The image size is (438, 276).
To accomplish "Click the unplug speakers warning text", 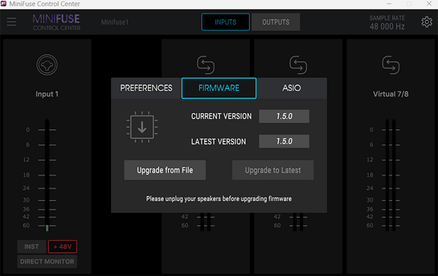I will pyautogui.click(x=219, y=199).
